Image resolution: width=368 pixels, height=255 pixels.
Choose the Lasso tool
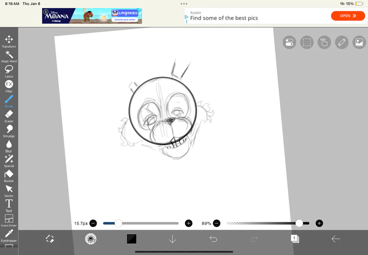pos(9,71)
